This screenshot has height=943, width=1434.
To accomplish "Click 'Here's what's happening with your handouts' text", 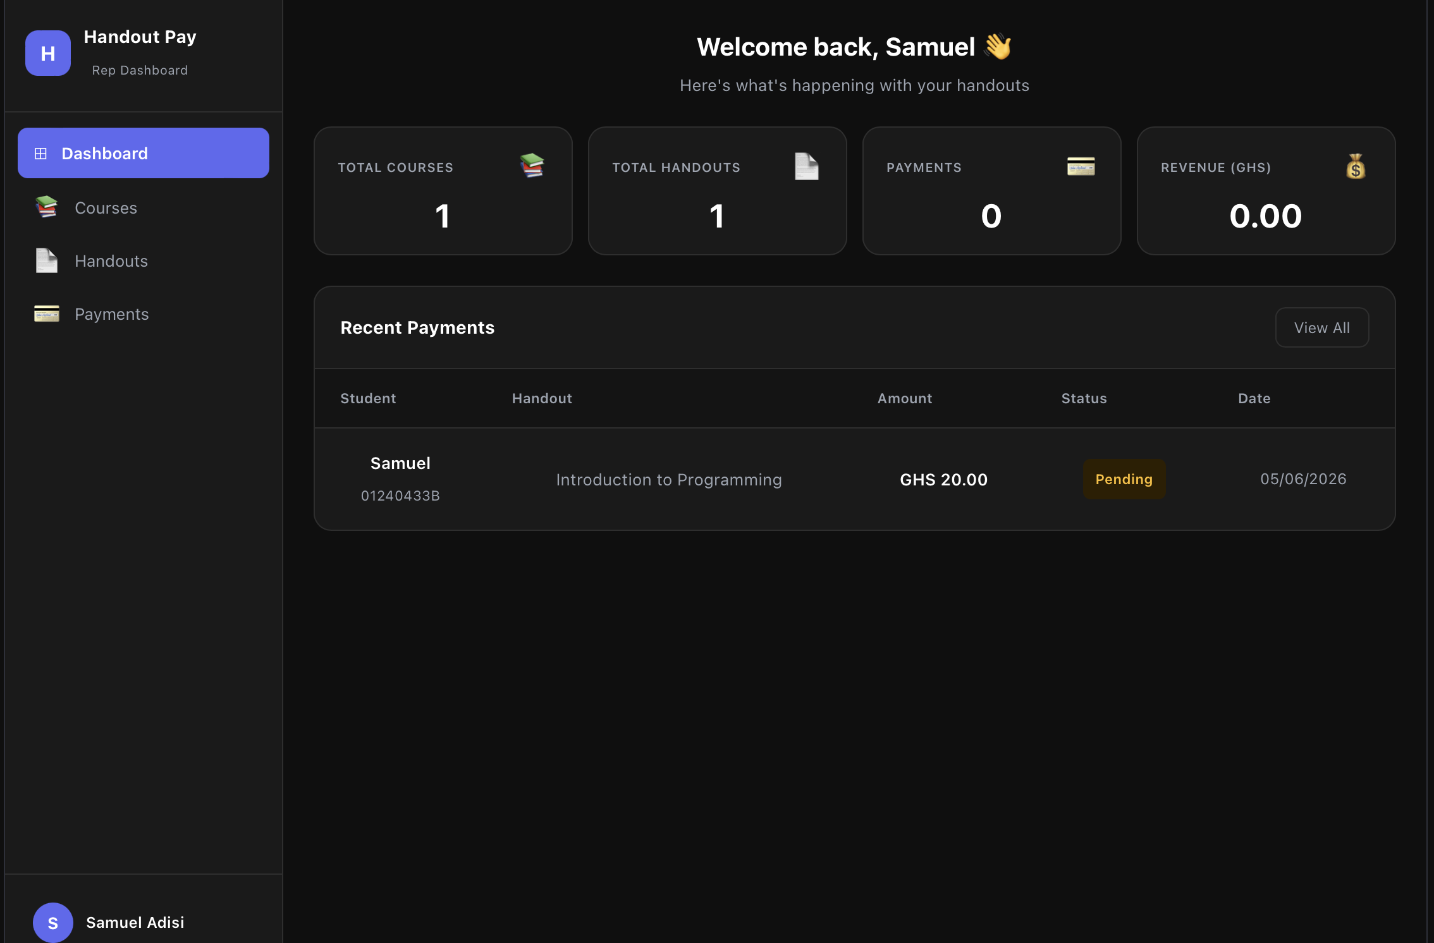I will (855, 85).
